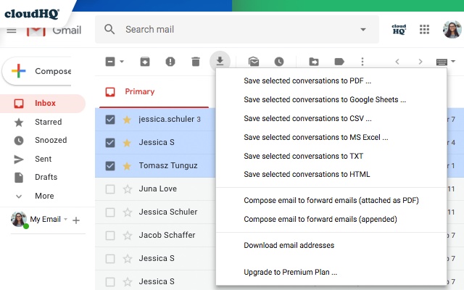464x290 pixels.
Task: Expand search options arrow in search bar
Action: pyautogui.click(x=363, y=29)
